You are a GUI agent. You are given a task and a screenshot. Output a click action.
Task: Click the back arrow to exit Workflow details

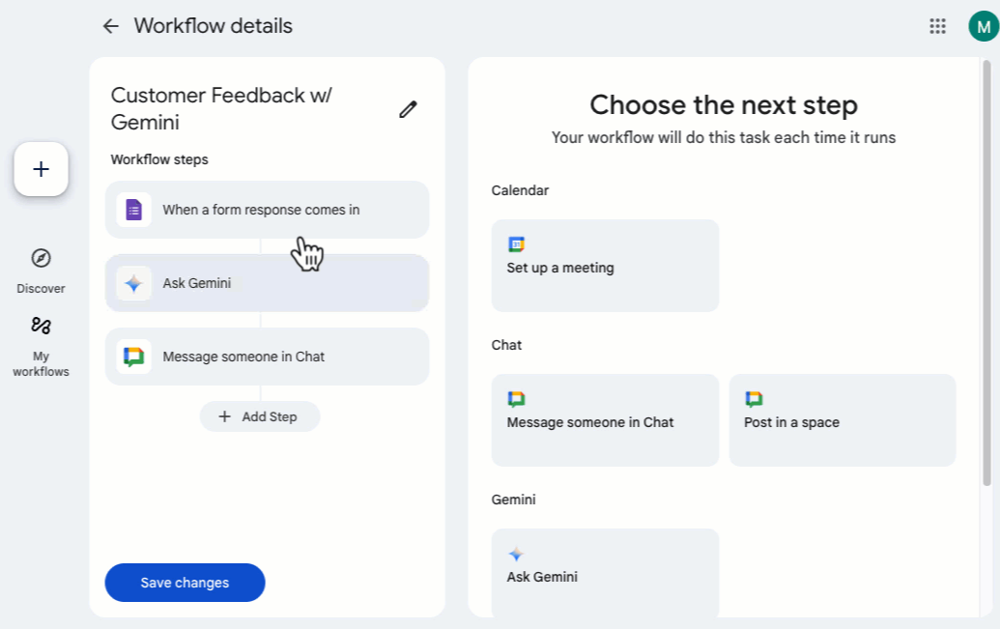(111, 26)
